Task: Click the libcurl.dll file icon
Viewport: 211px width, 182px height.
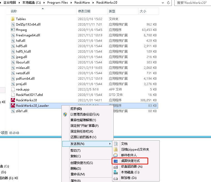Action: point(13,62)
